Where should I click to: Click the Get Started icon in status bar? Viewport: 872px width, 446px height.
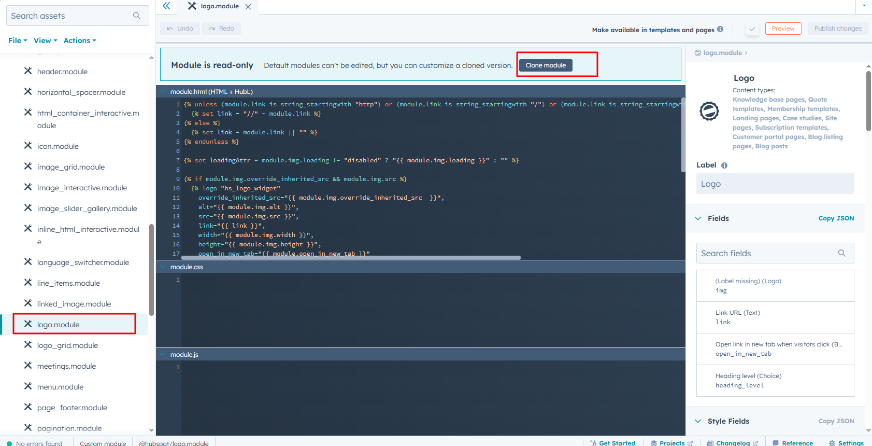593,443
